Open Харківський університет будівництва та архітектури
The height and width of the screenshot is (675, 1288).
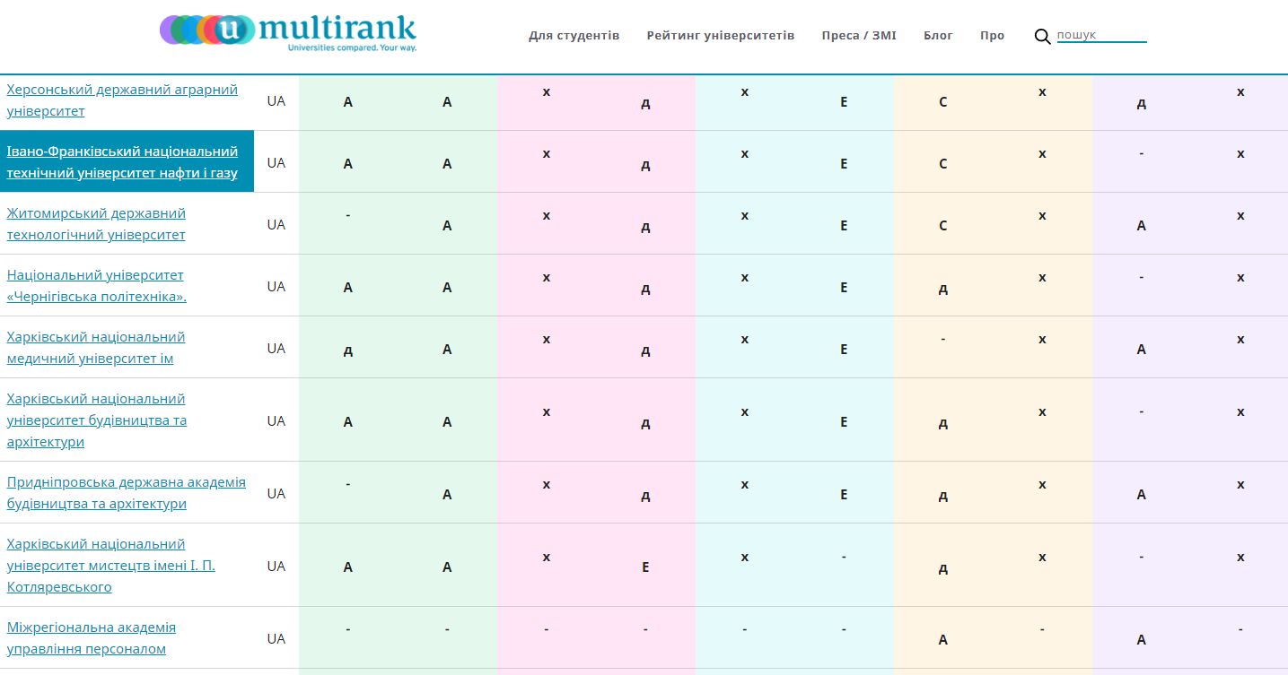pos(96,420)
